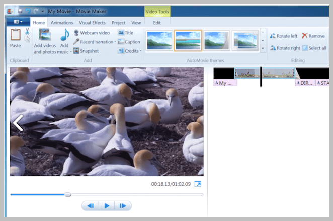
Task: Insert a Title clip
Action: pos(126,33)
